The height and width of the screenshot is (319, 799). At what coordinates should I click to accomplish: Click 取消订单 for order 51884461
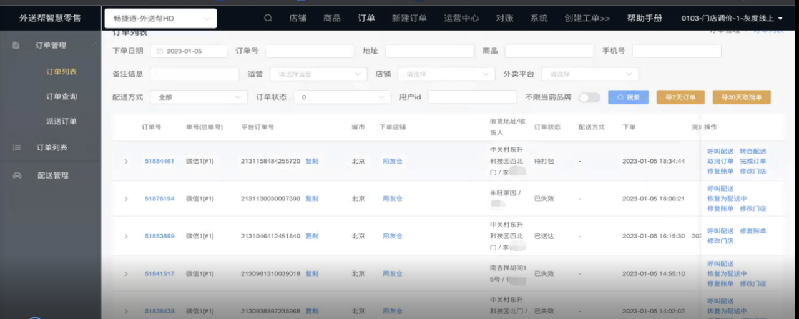pos(720,161)
